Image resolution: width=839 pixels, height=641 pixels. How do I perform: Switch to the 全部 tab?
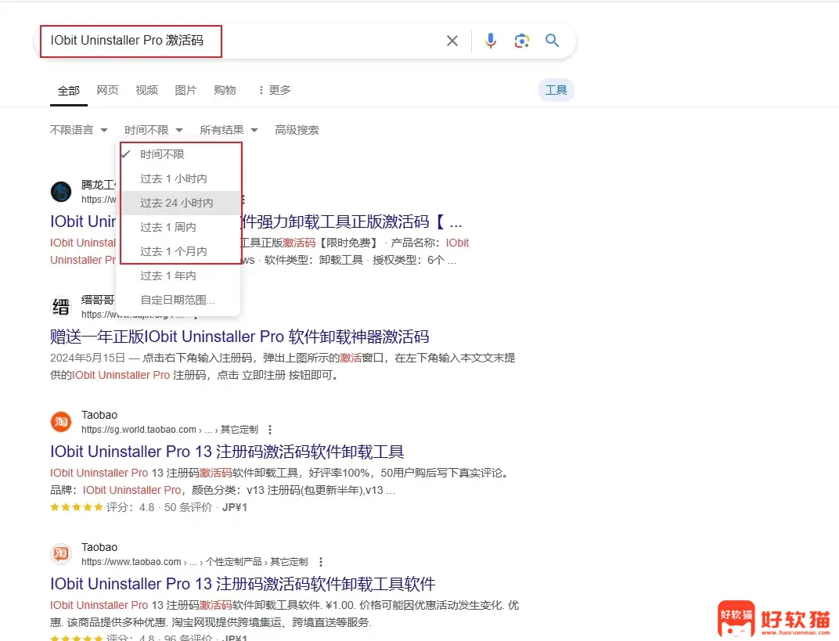pyautogui.click(x=69, y=91)
